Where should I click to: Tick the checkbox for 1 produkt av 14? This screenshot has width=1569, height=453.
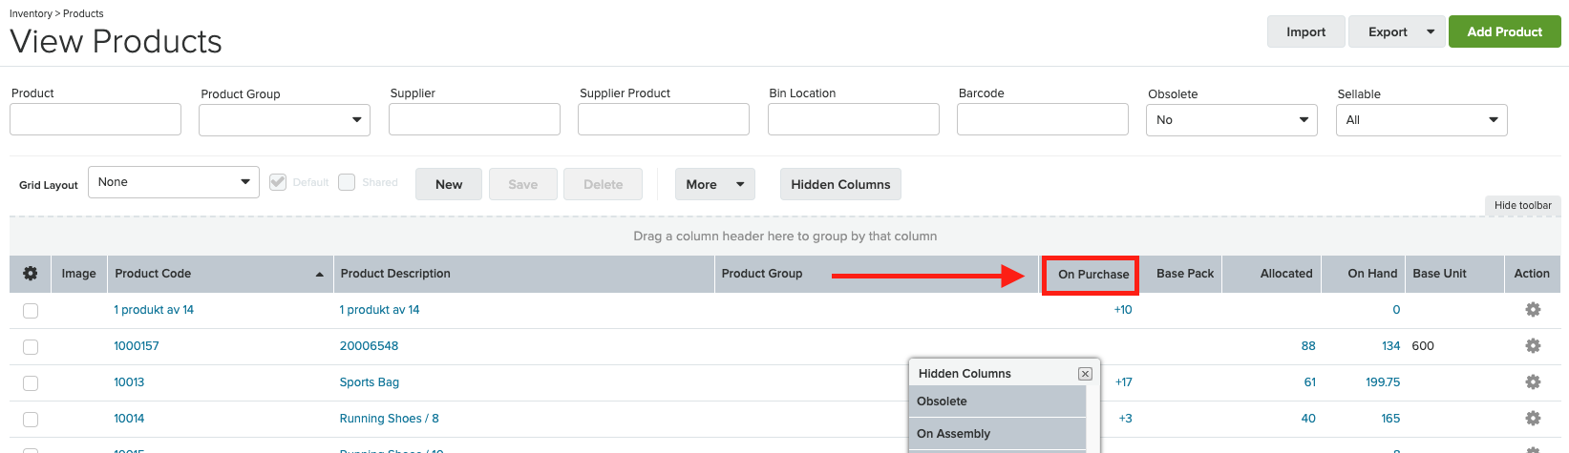click(31, 311)
